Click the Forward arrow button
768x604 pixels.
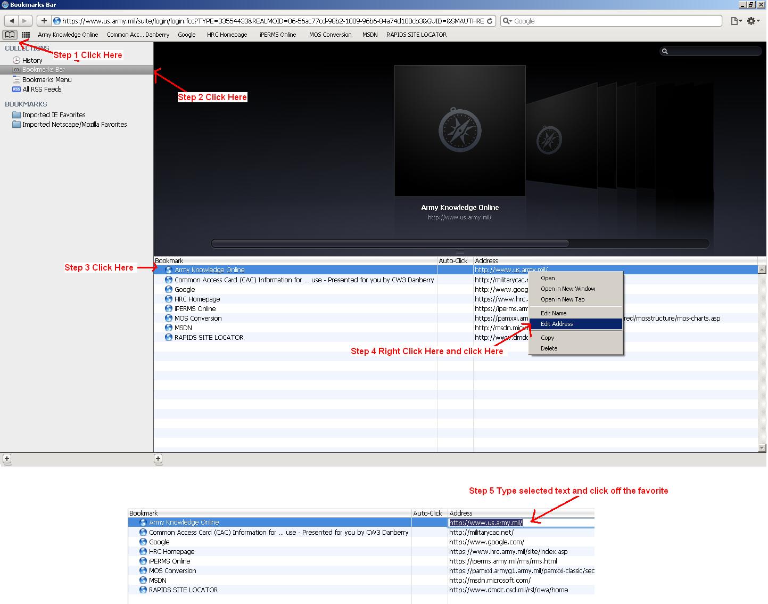[x=24, y=21]
